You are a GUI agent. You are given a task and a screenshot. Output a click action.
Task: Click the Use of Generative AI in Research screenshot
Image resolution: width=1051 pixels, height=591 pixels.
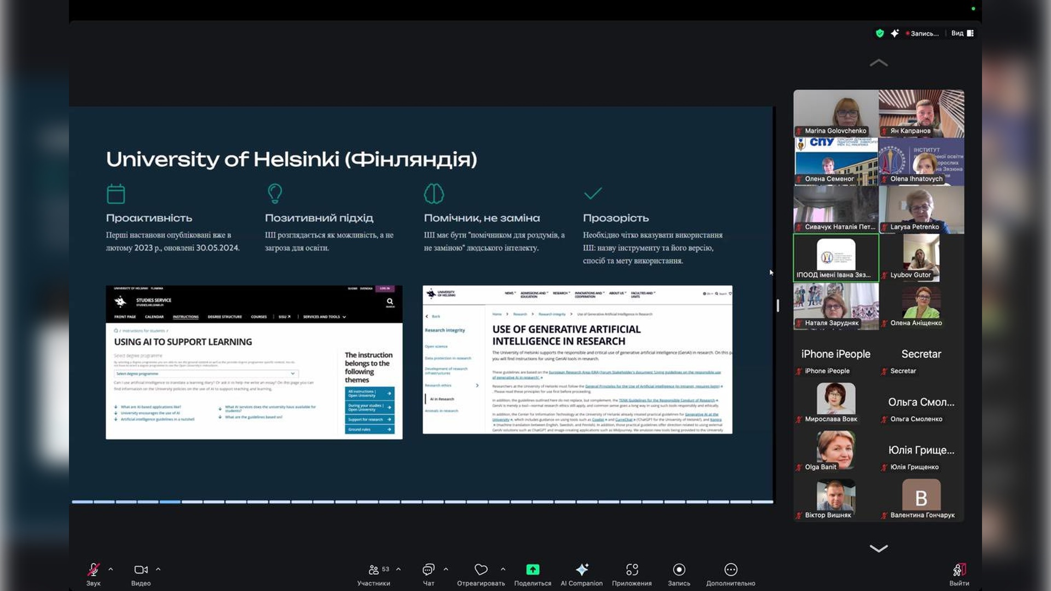[x=578, y=360]
